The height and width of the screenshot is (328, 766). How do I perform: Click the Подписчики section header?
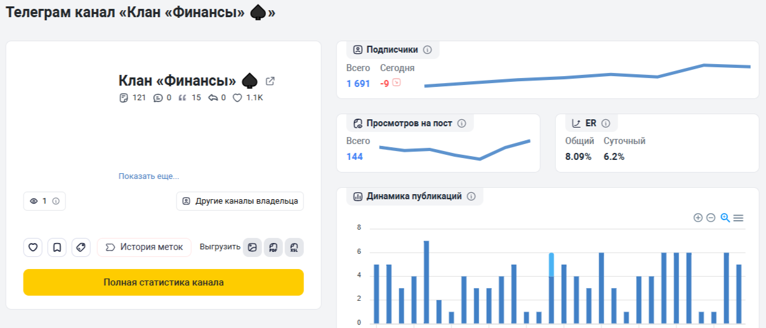(x=392, y=49)
